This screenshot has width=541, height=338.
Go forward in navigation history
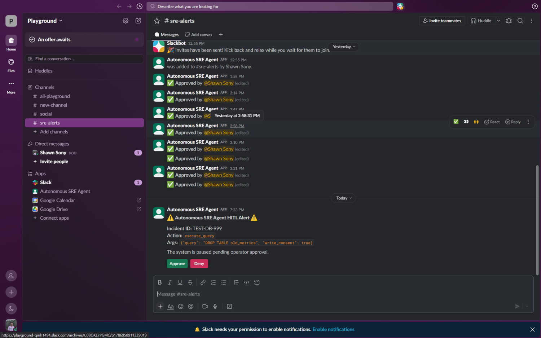click(x=129, y=6)
